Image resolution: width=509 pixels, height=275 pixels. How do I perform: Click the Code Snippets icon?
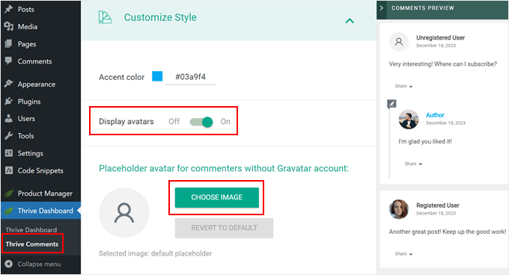tap(9, 170)
